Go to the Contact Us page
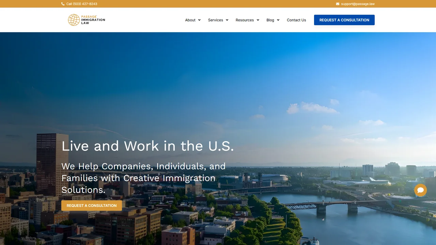 (296, 20)
